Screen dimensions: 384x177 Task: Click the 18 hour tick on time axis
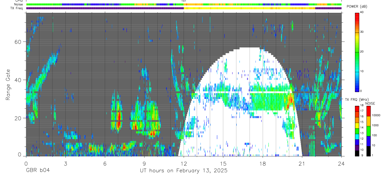click(x=263, y=163)
